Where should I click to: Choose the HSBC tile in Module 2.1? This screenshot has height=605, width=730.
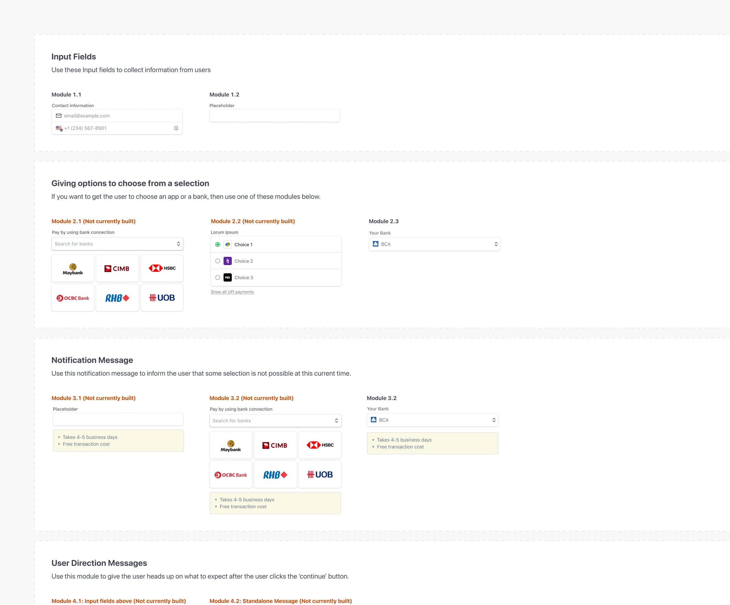point(162,269)
